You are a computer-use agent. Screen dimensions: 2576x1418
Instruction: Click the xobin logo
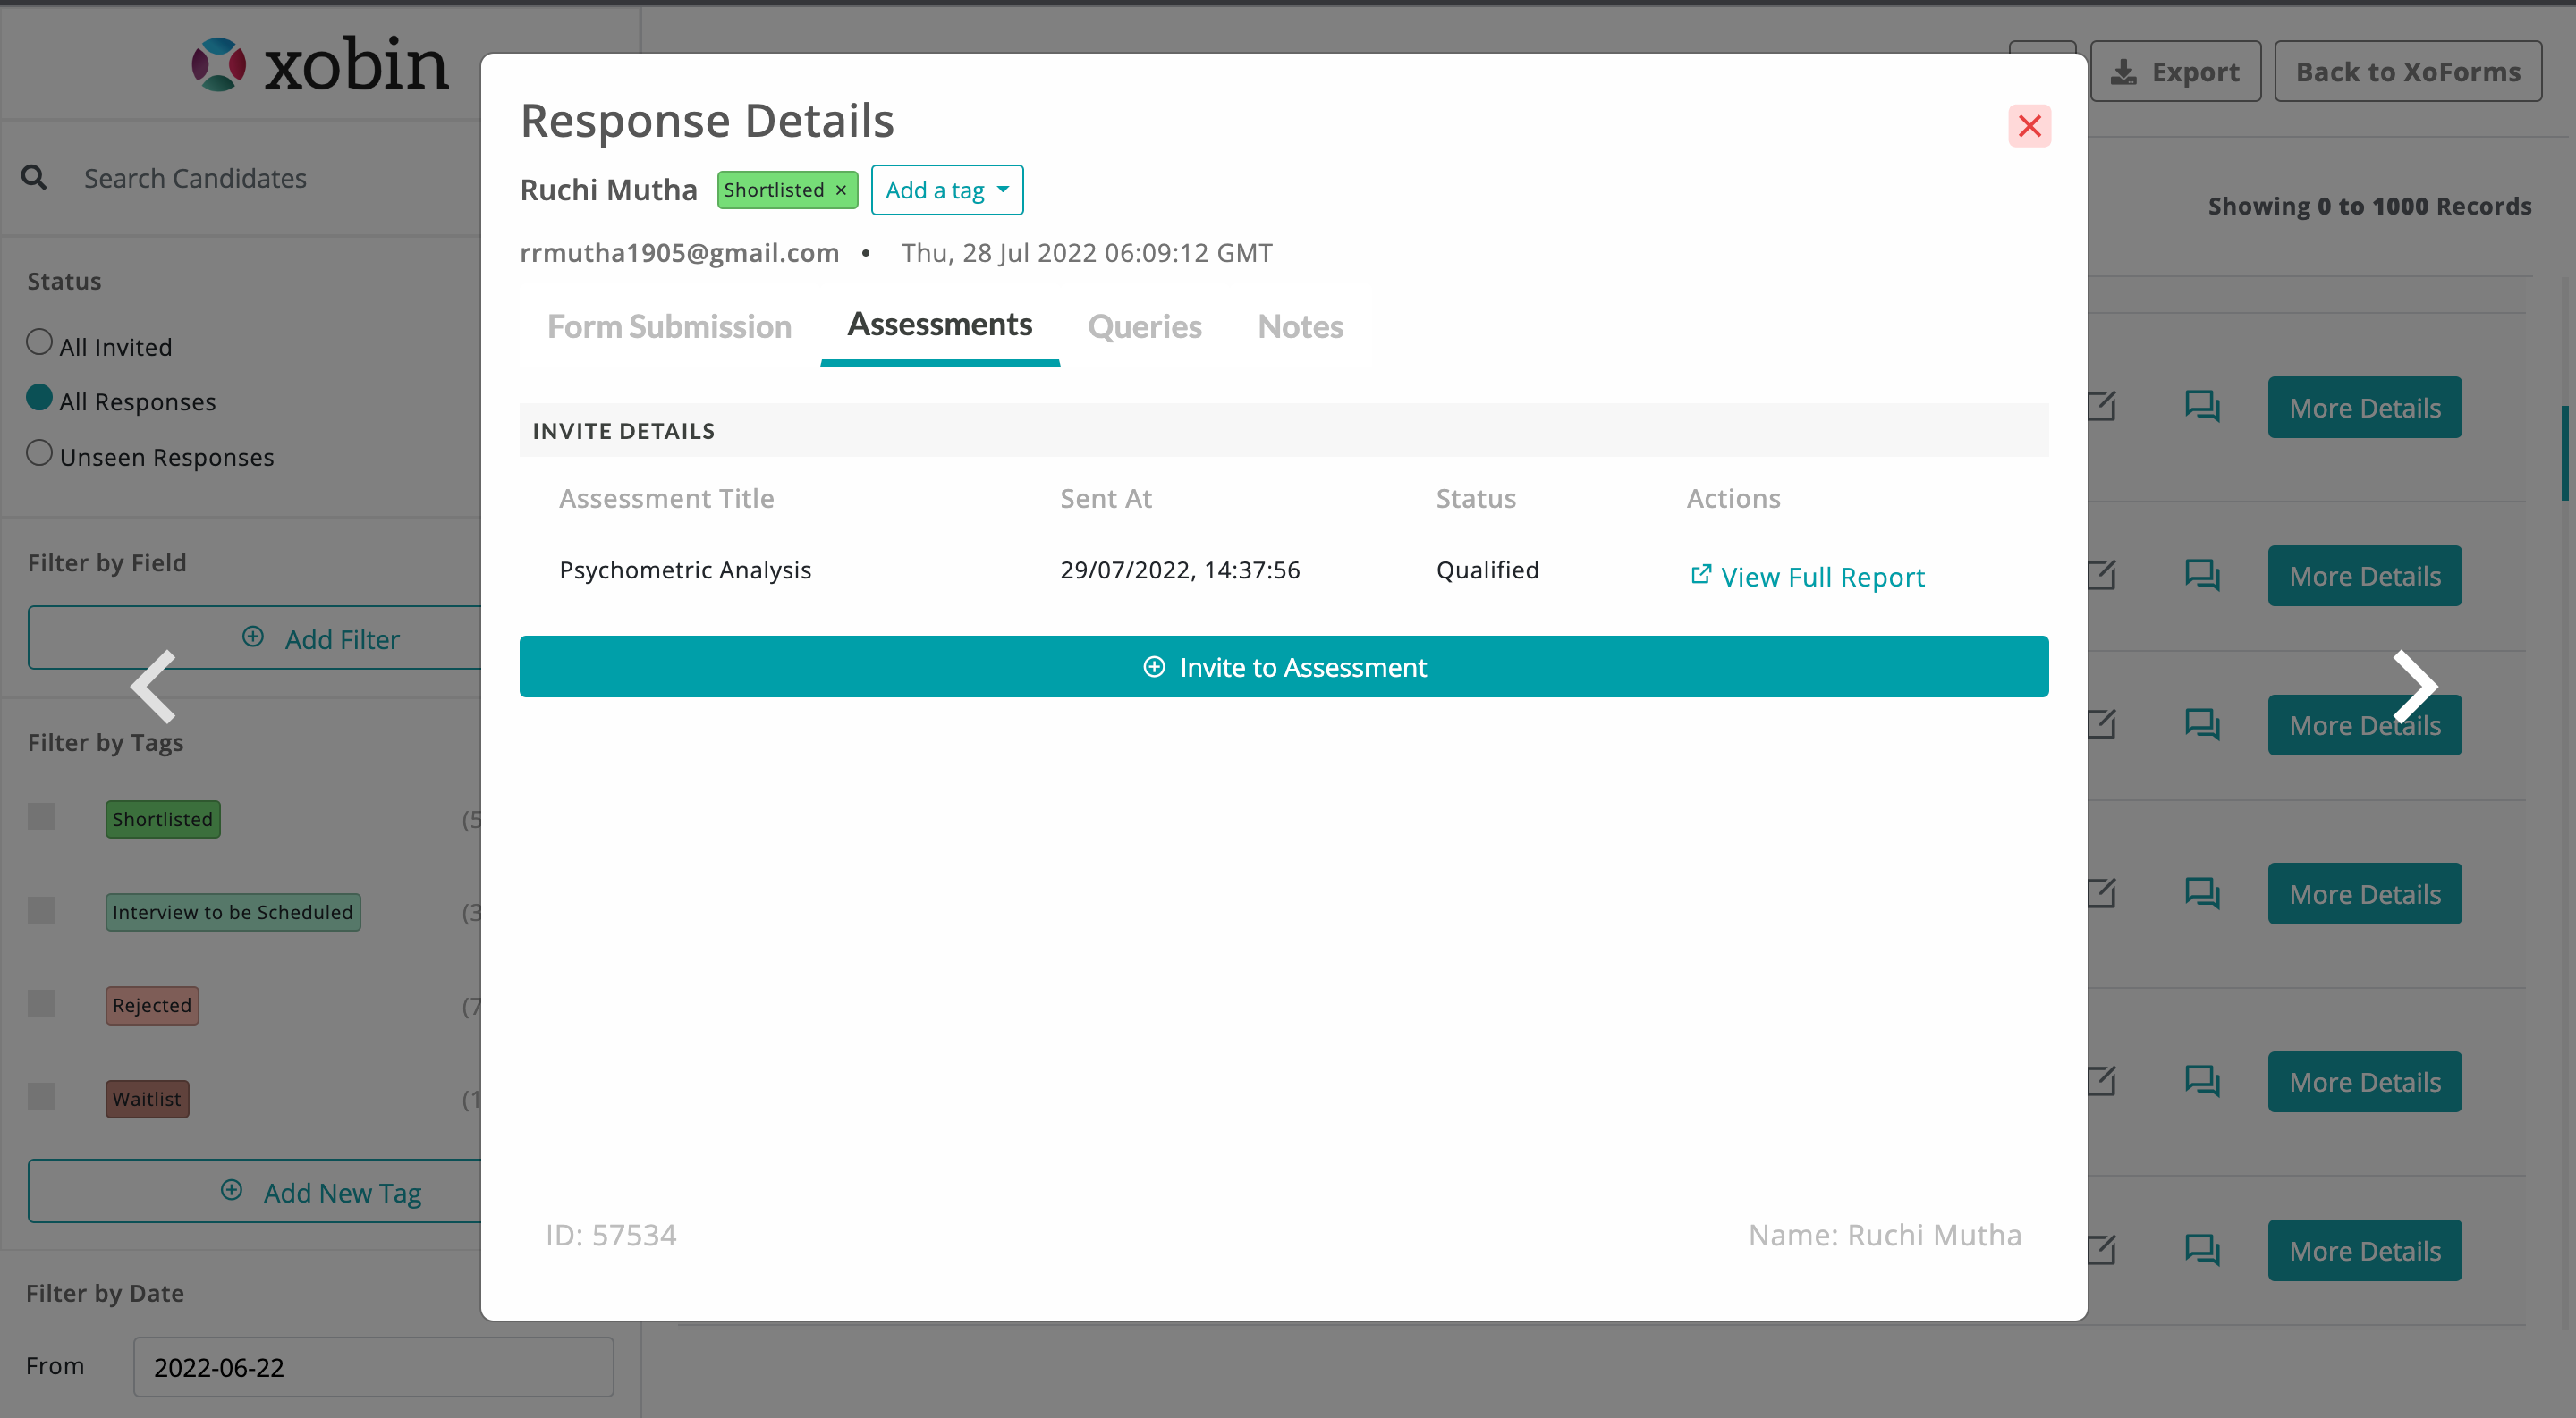(320, 66)
